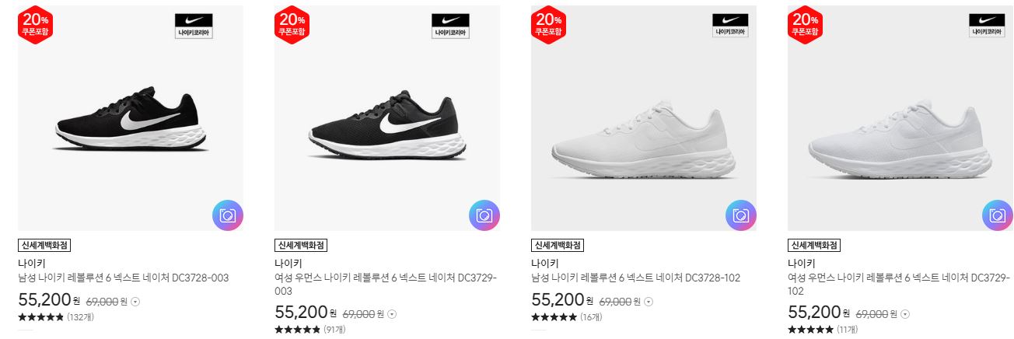Open image search on the black women's DC3729-003 shoe

pyautogui.click(x=484, y=215)
